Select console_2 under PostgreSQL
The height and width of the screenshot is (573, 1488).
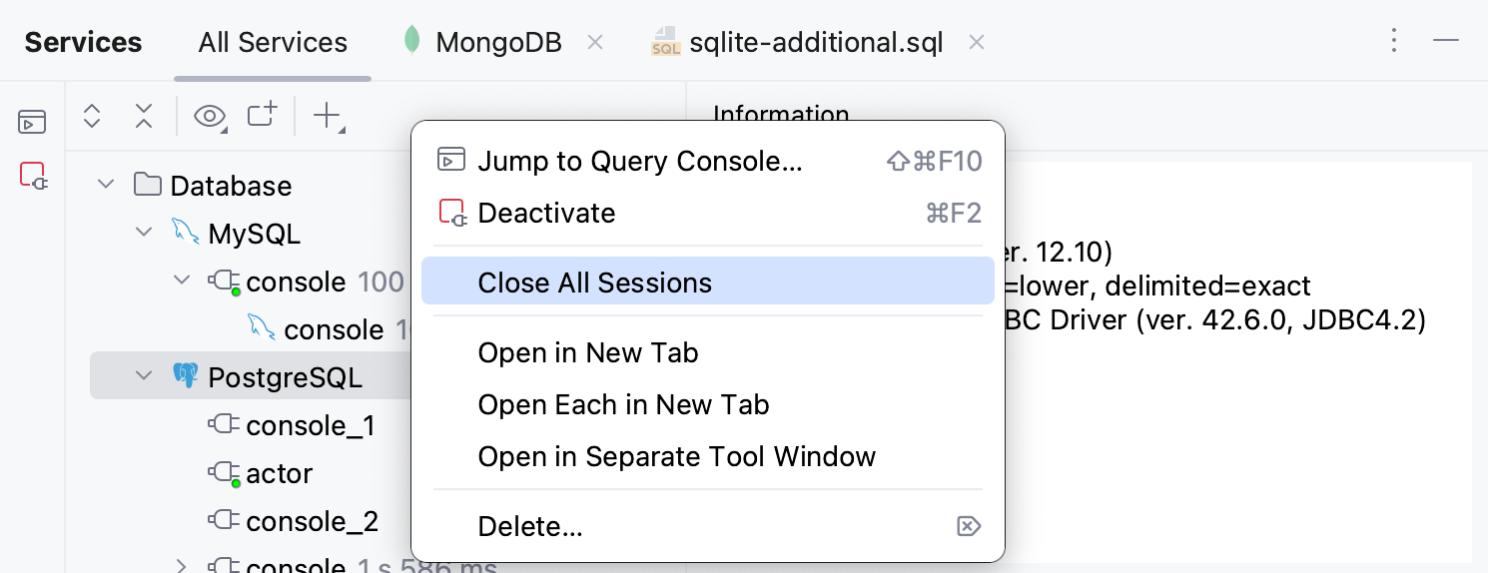312,521
